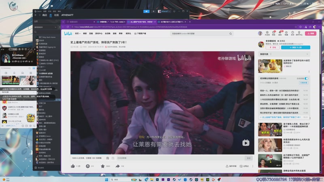Click the Steam announcement megaphone icon
The image size is (324, 182).
pos(146,11)
